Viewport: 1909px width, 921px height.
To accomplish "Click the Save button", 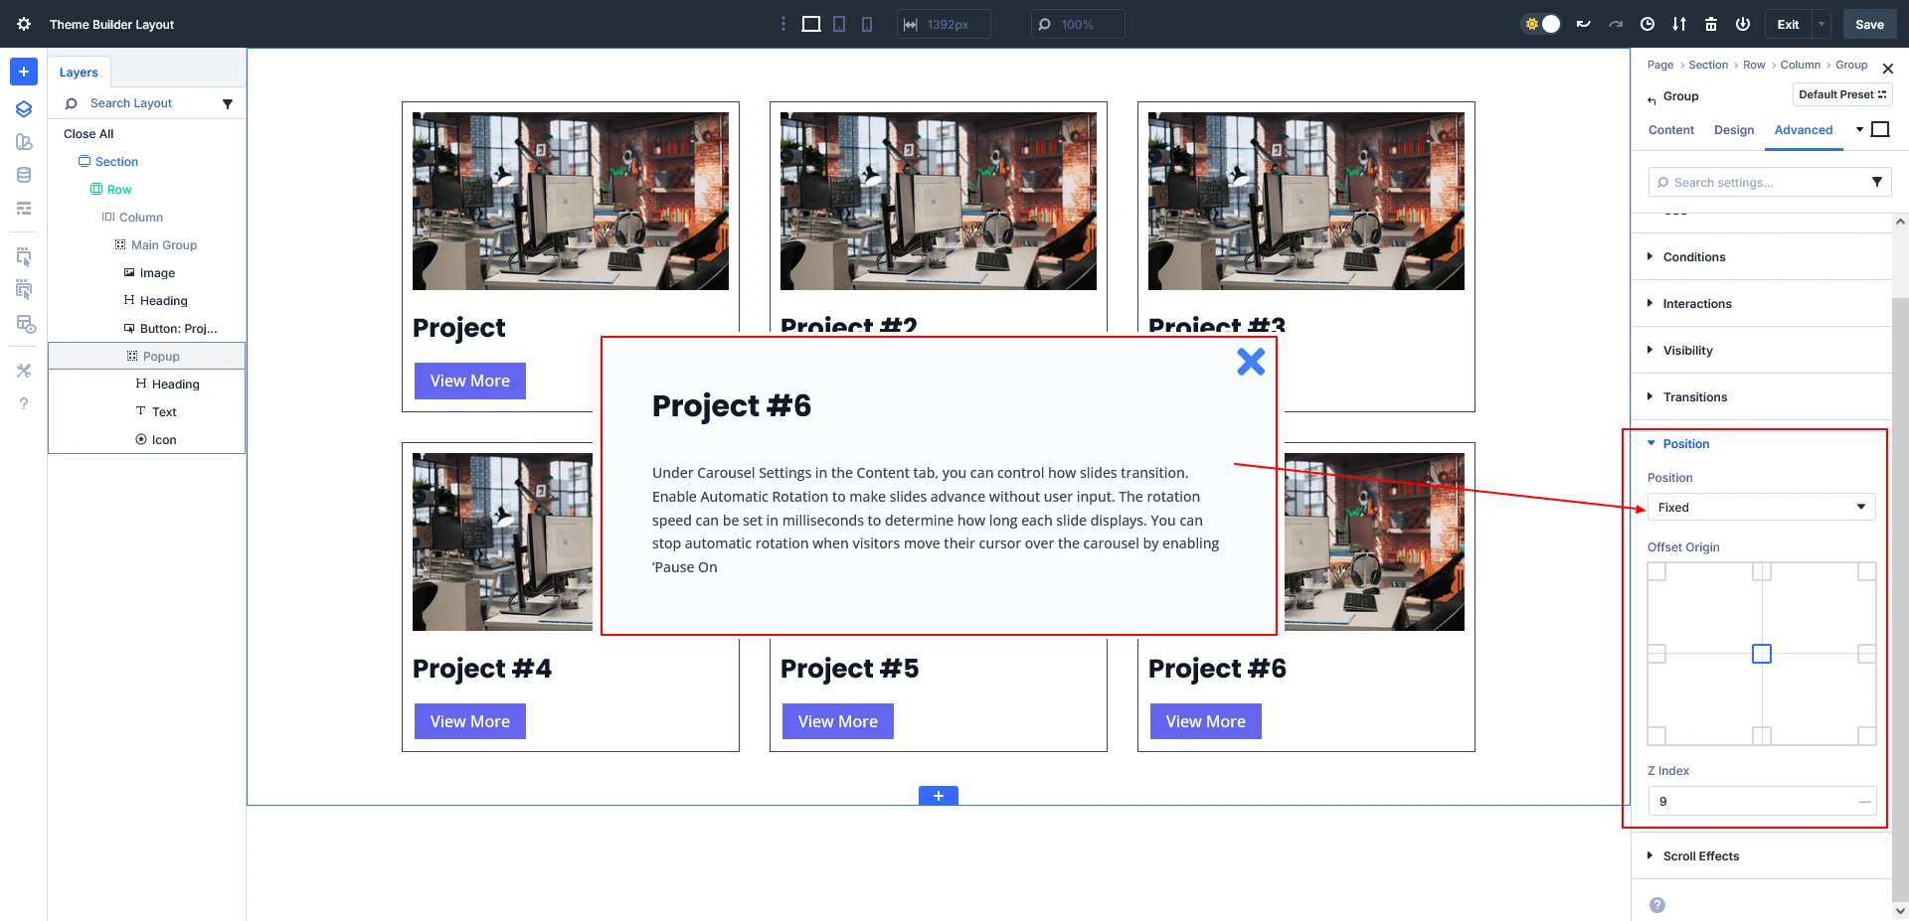I will click(x=1869, y=24).
